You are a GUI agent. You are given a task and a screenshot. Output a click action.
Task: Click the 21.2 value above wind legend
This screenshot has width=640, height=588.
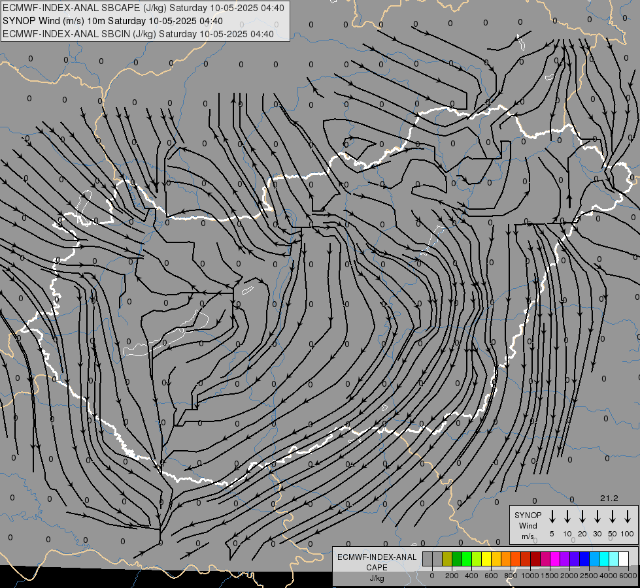click(609, 498)
